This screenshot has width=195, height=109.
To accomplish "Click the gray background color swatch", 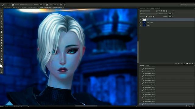I will (2, 67).
